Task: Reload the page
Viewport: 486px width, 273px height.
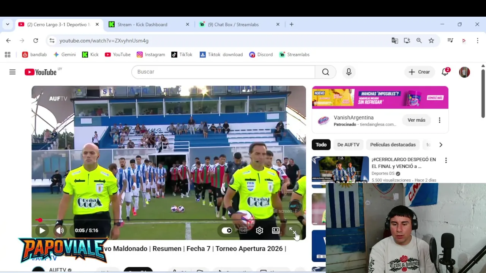Action: 36,41
